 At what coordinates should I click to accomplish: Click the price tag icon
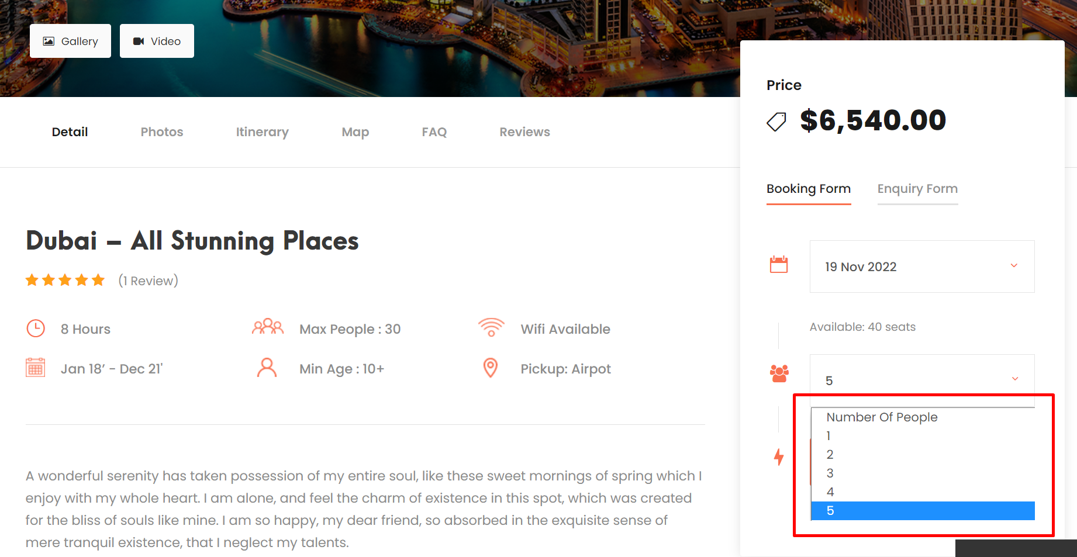[x=776, y=122]
